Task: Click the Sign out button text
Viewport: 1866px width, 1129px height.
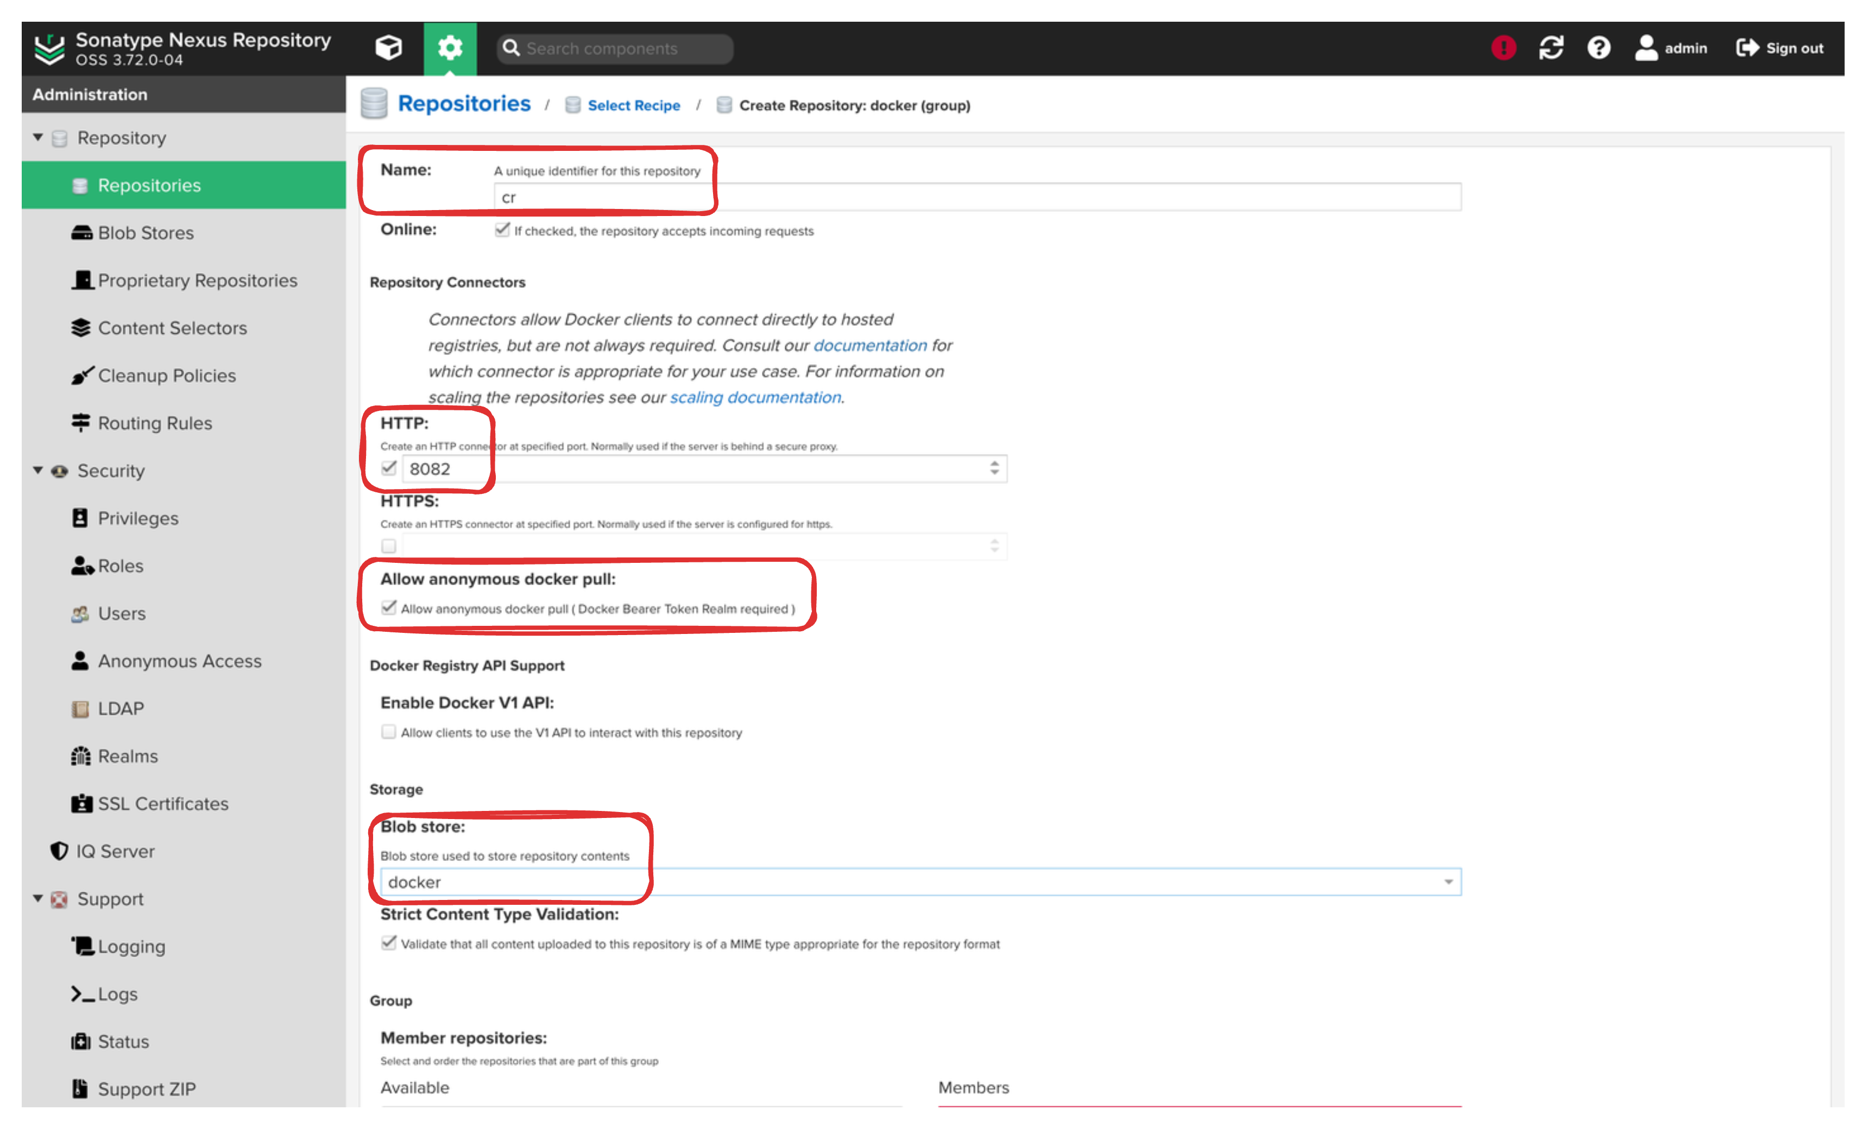Action: tap(1795, 48)
